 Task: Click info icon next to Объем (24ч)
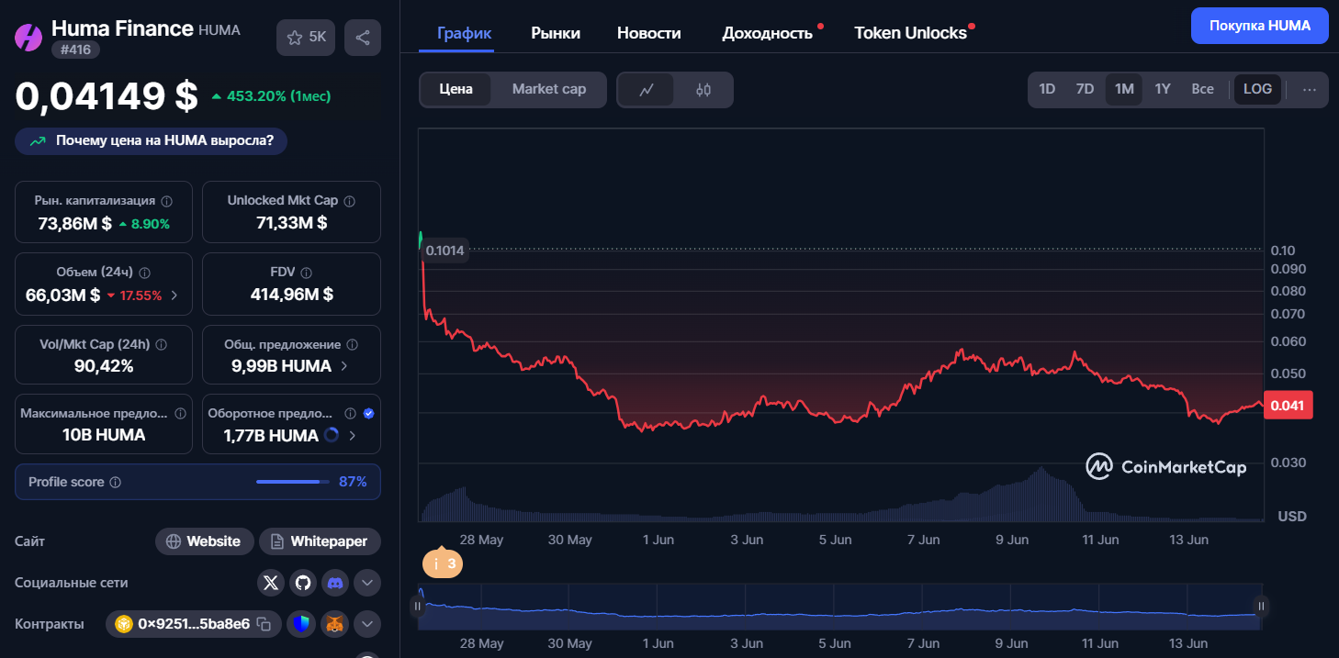click(144, 273)
